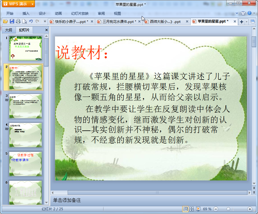Click the window arrangement icon beside new tab
The width and height of the screenshot is (258, 214).
pos(253,22)
